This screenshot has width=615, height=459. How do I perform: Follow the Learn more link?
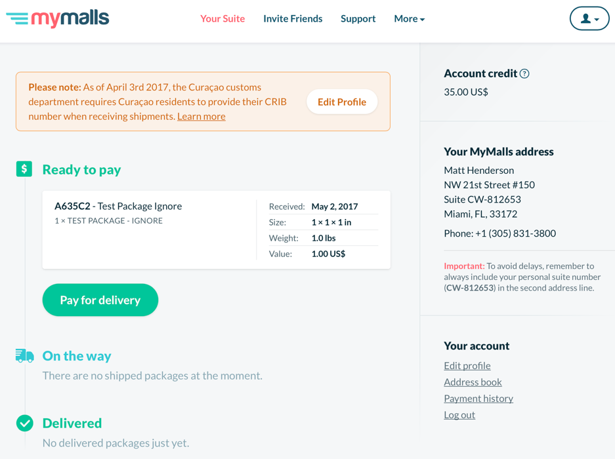coord(201,117)
